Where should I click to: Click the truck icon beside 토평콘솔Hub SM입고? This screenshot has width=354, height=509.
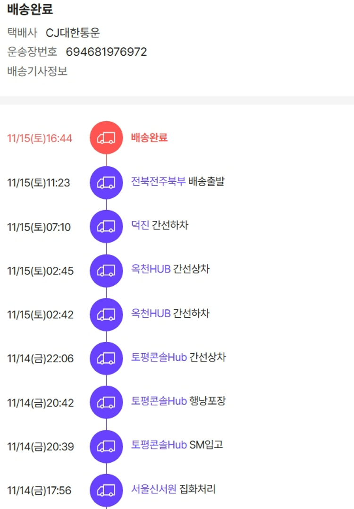106,446
